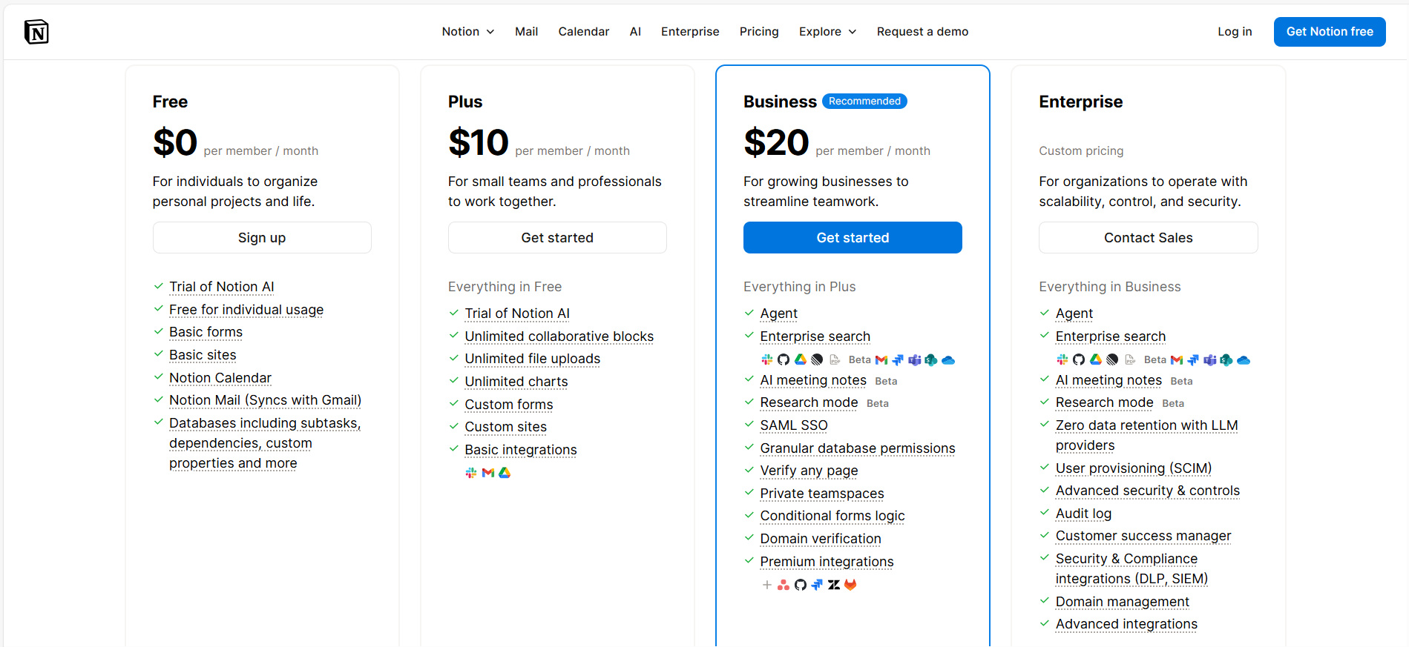Click the OneDrive icon in the Business plan
The height and width of the screenshot is (647, 1409).
pyautogui.click(x=948, y=360)
